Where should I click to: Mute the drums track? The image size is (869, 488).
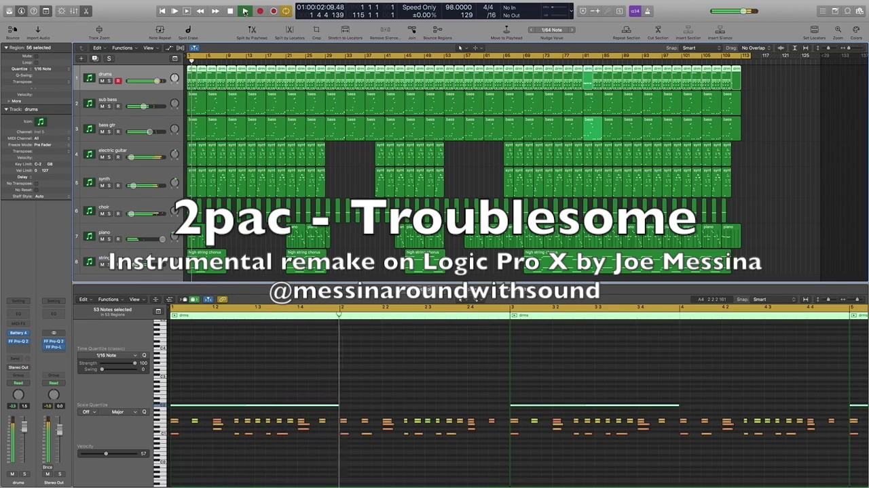(103, 81)
